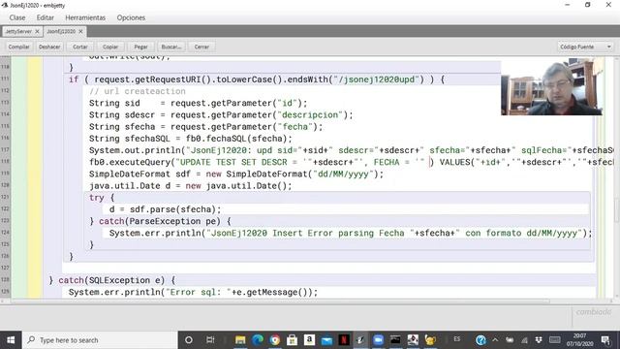620x349 pixels.
Task: Click the "// url createaction" comment line
Action: [x=138, y=91]
